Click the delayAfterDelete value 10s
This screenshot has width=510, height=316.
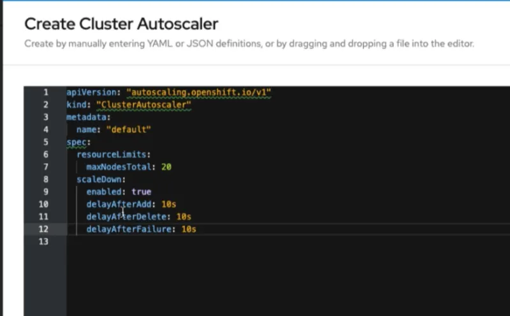point(184,217)
